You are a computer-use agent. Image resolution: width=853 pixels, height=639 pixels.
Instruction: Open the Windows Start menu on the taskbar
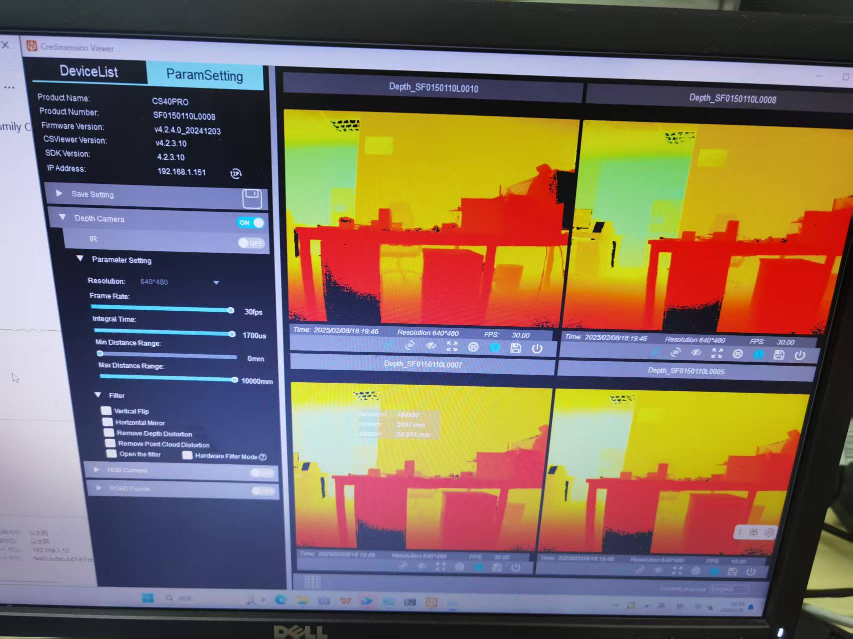(147, 598)
